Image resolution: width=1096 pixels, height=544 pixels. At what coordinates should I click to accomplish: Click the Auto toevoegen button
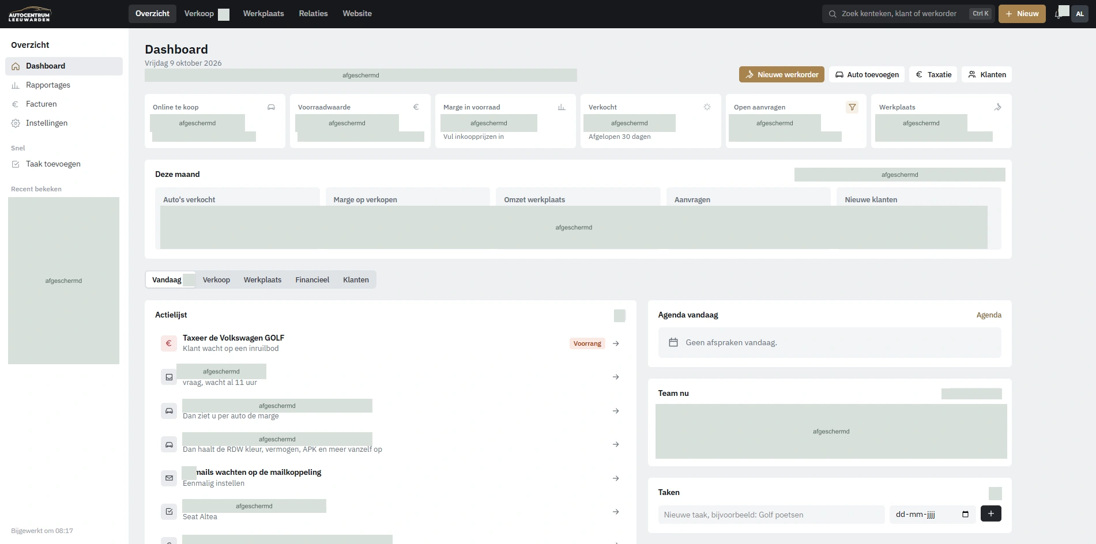867,74
